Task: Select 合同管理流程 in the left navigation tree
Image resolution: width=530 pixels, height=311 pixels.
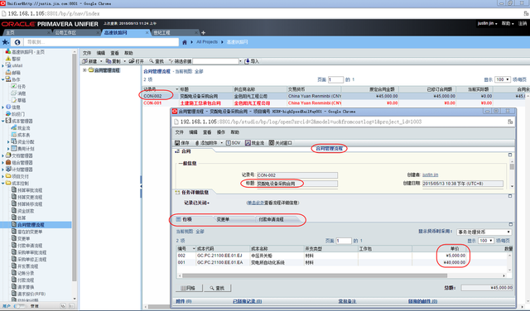Action: (x=31, y=224)
